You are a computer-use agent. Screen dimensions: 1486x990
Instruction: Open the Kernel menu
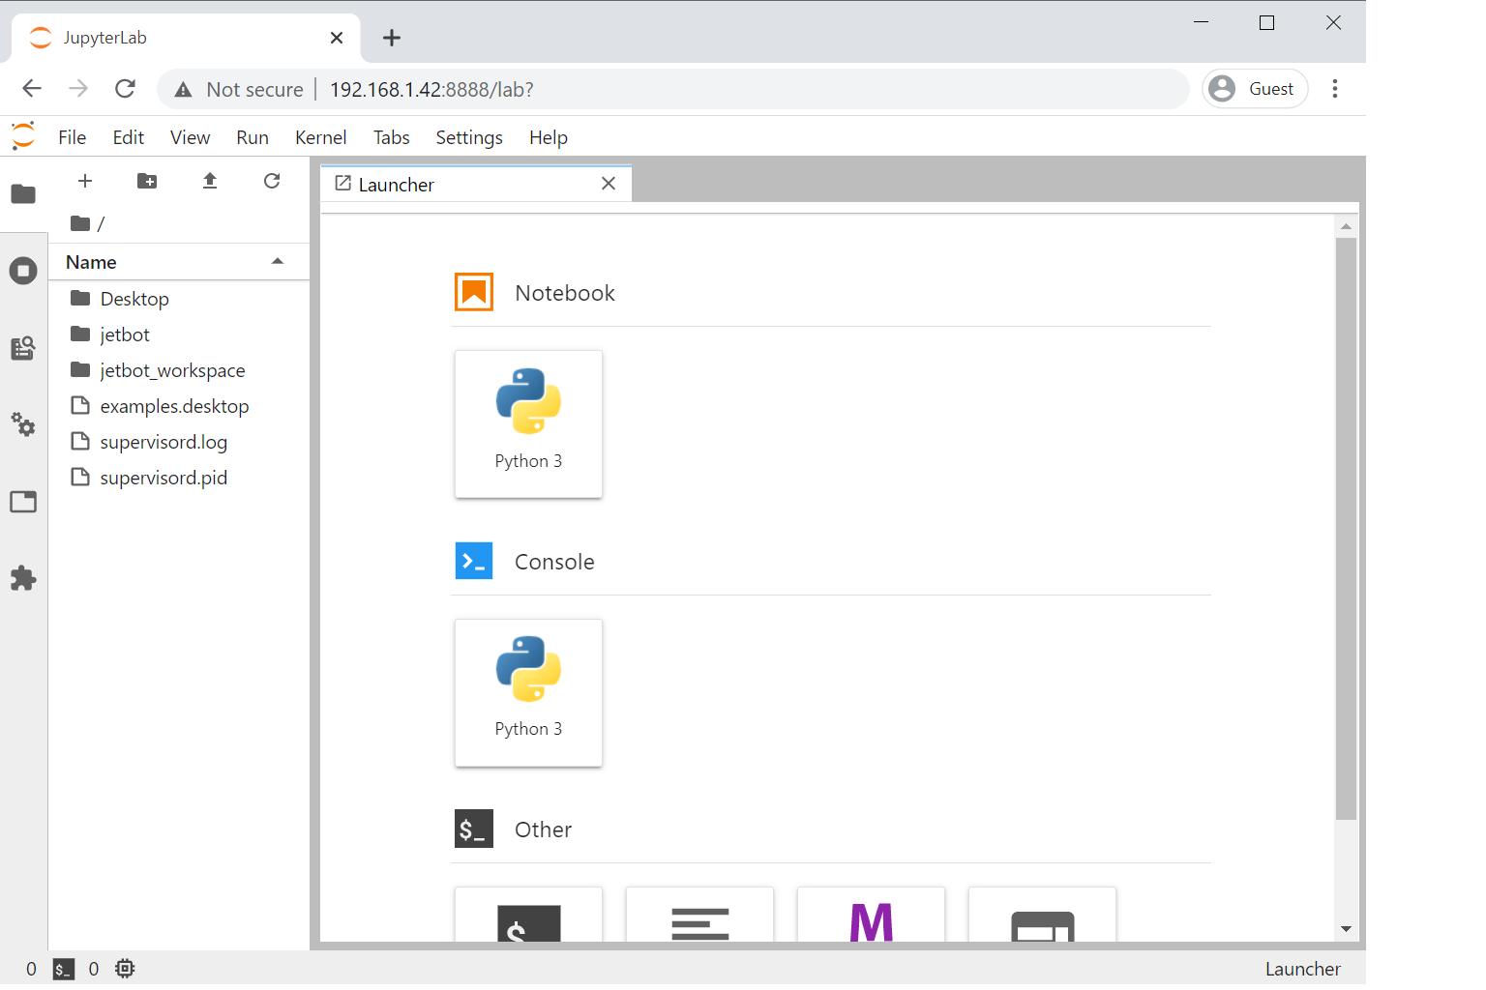[320, 137]
